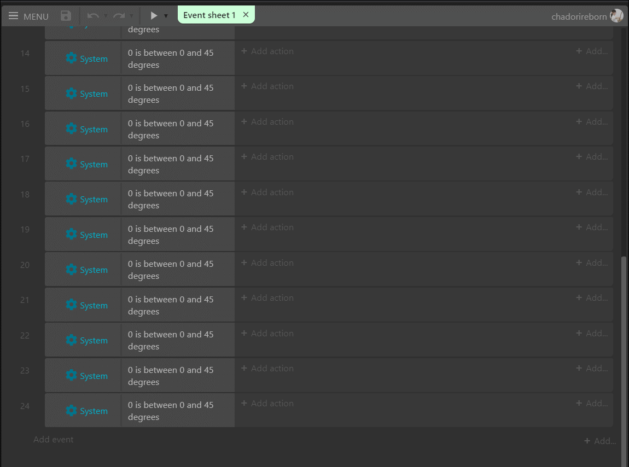Screen dimensions: 629x467
Task: Open the preview options dropdown arrow
Action: [166, 16]
